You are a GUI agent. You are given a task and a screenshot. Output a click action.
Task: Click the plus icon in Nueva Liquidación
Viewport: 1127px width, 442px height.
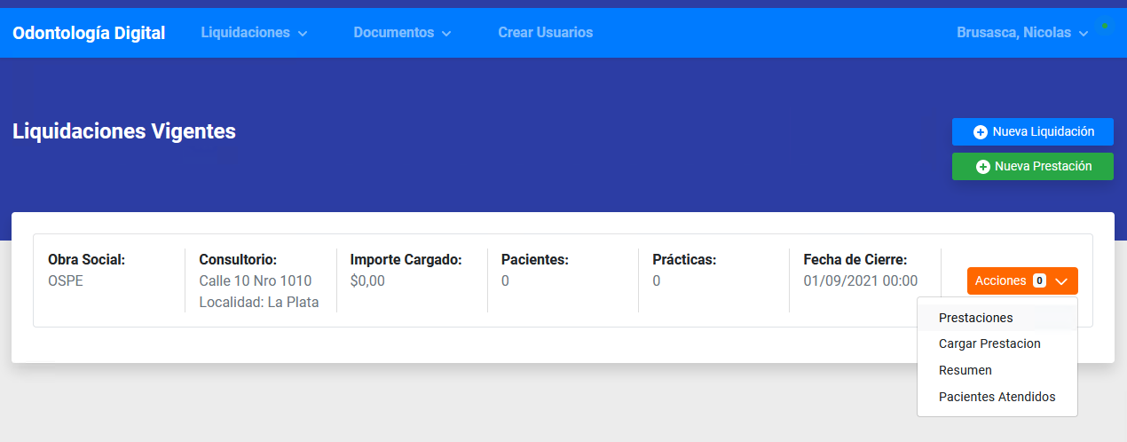981,132
